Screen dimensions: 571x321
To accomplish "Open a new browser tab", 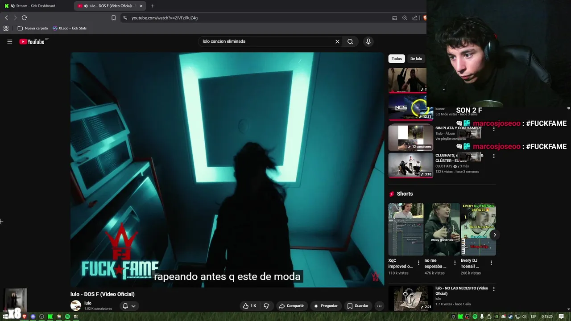I will point(152,6).
